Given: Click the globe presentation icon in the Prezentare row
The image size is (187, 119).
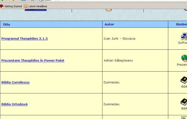Looking at the screenshot, I should pos(184,58).
